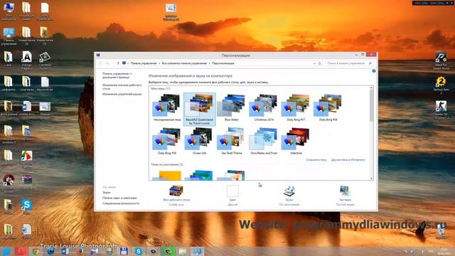This screenshot has width=455, height=256.
Task: Click the refresh button in address bar
Action: pos(320,63)
